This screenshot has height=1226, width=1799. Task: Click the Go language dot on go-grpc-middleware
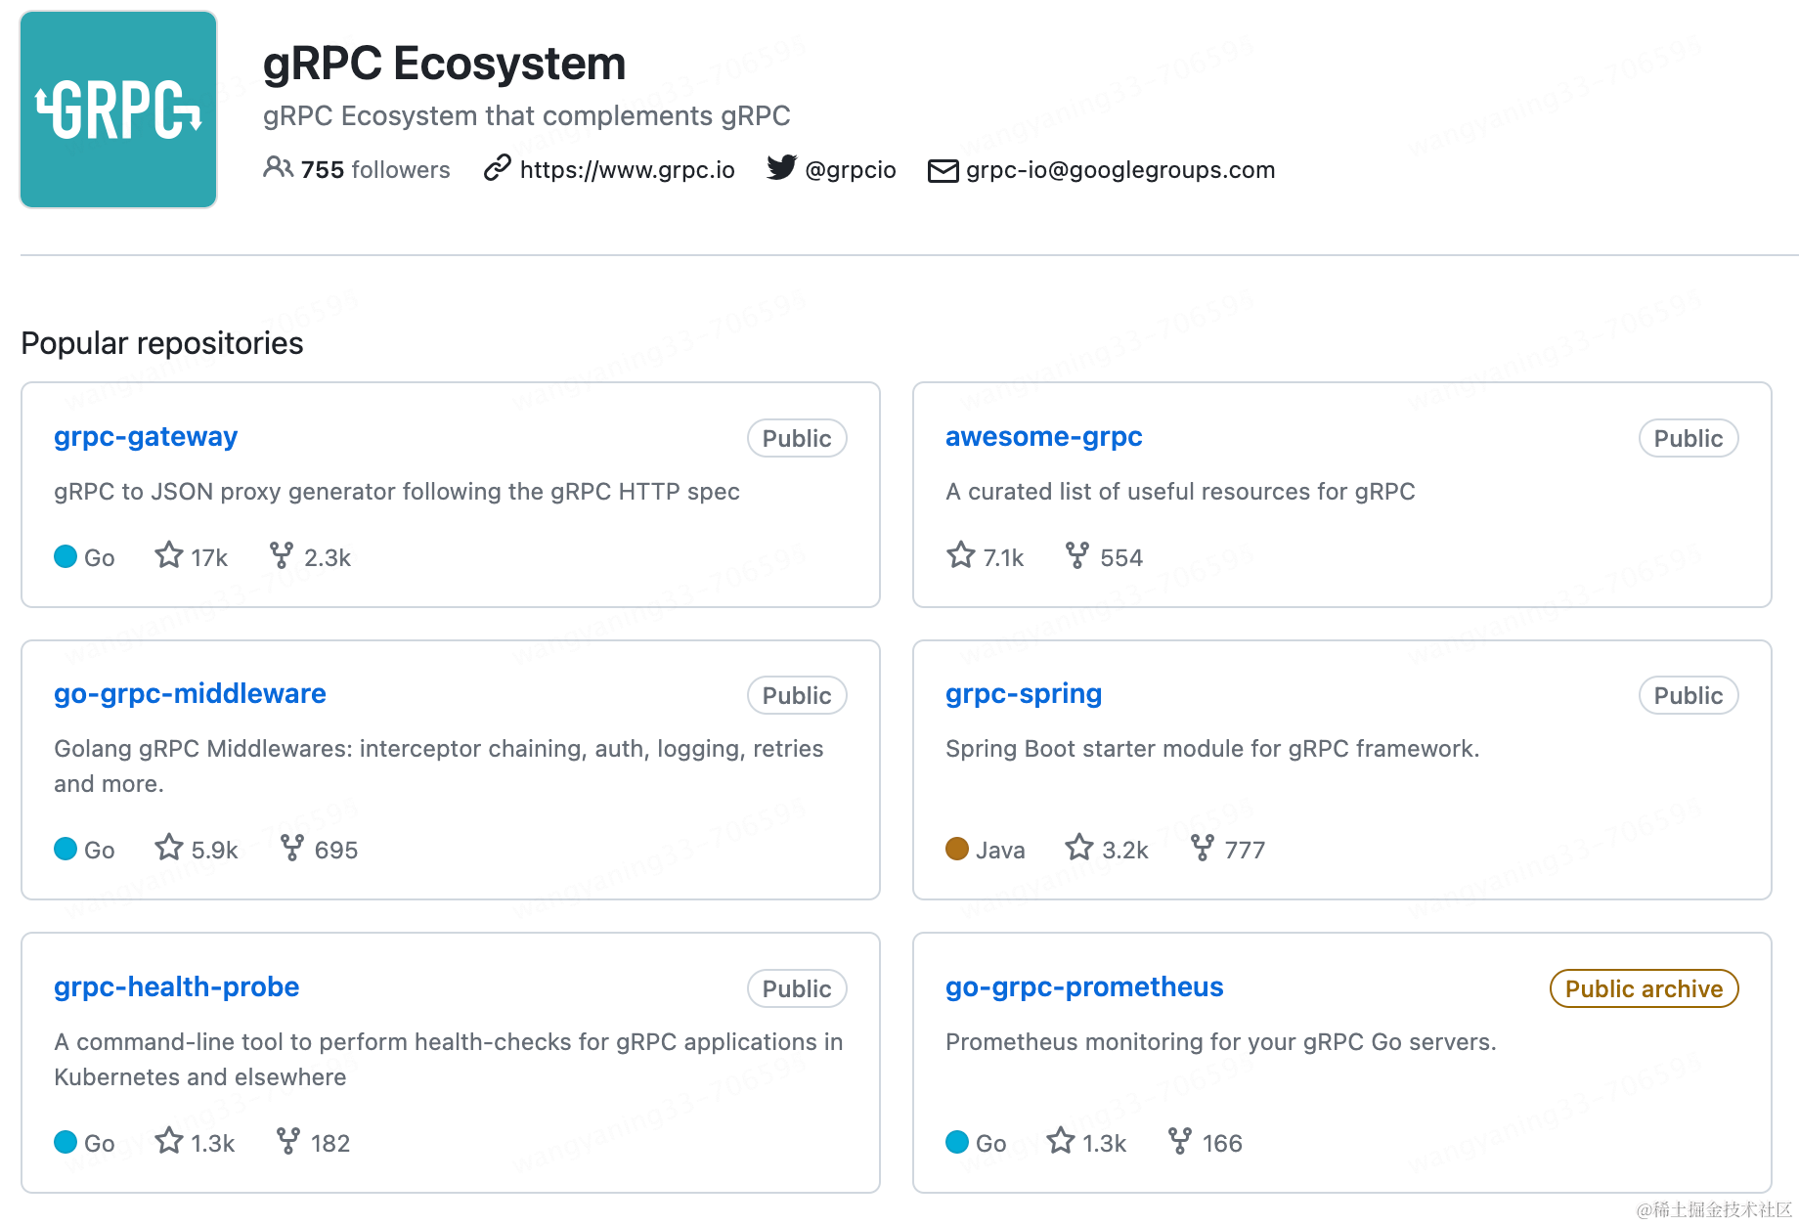coord(66,849)
